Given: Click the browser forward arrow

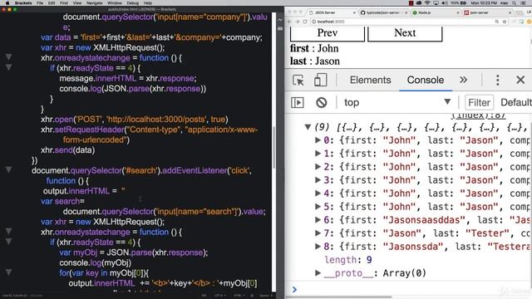Looking at the screenshot, I should 298,22.
